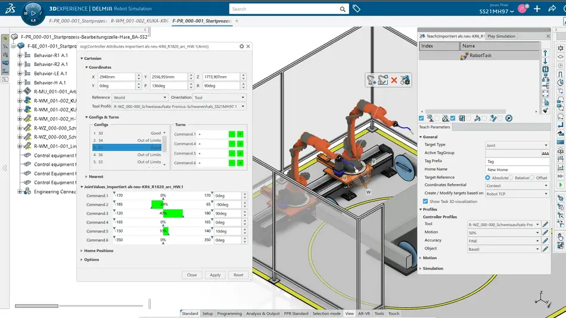Open the Programming tab in bottom bar
Image resolution: width=566 pixels, height=318 pixels.
229,313
